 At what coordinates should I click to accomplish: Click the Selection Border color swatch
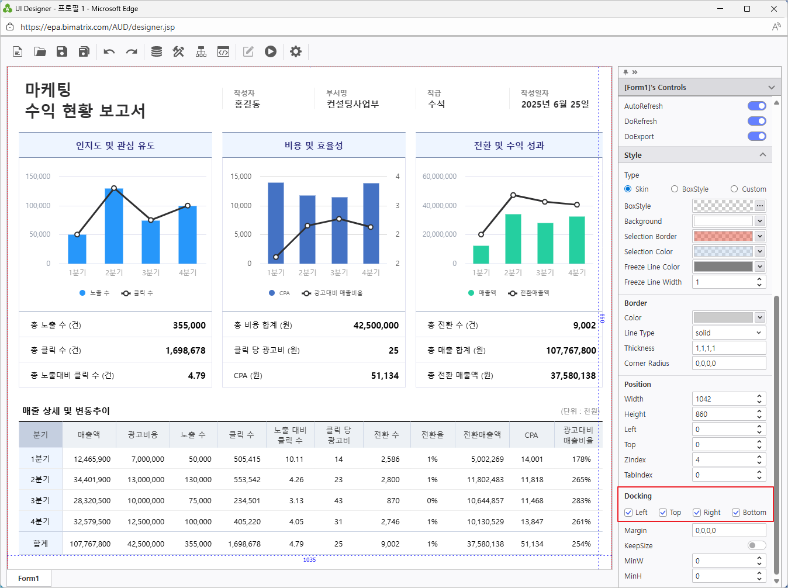pos(723,236)
